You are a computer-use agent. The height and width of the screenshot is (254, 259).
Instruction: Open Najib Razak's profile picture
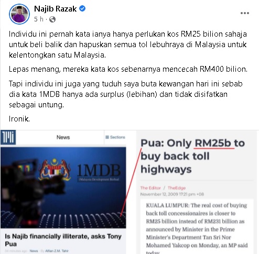pyautogui.click(x=19, y=14)
